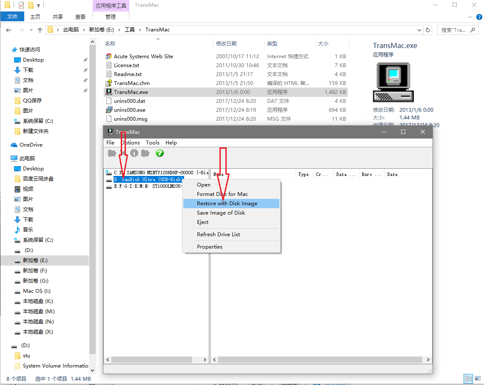Click the TransMac window title icon
Image resolution: width=484 pixels, height=385 pixels.
tap(110, 132)
